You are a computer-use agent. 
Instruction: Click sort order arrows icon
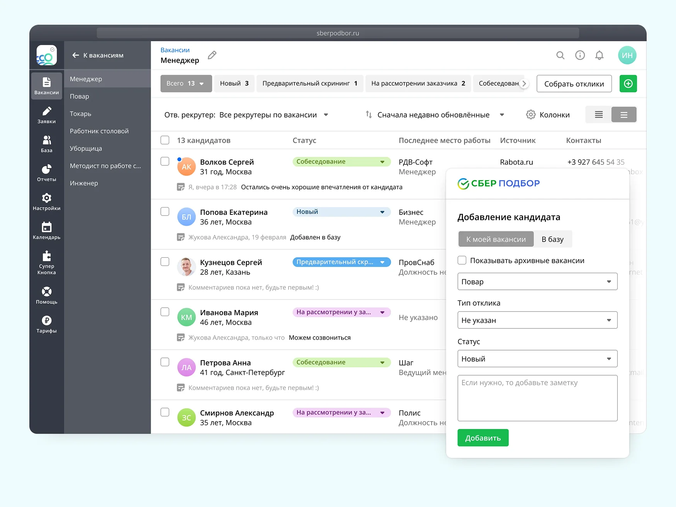click(369, 115)
